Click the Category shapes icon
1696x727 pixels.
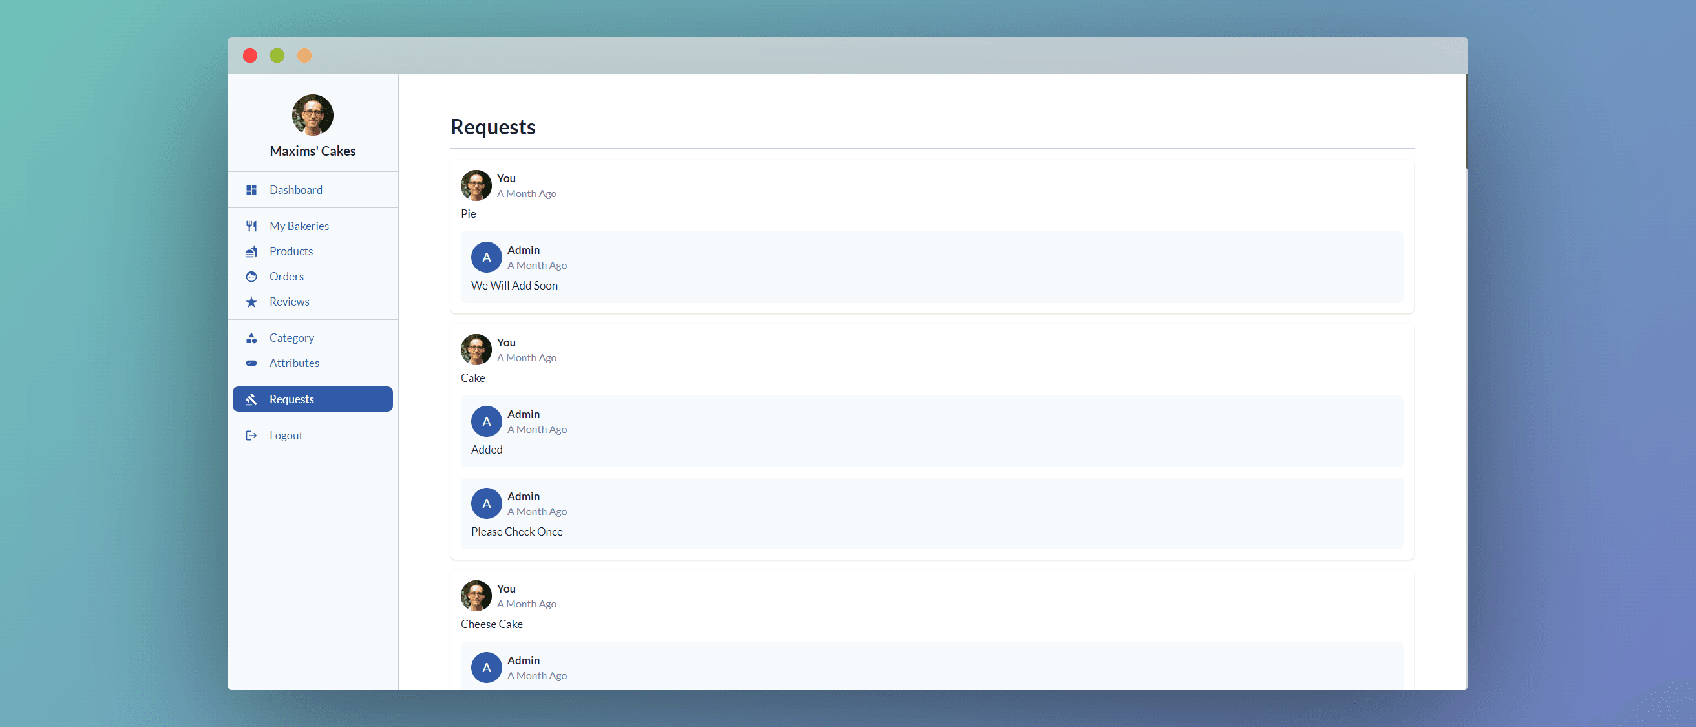coord(251,339)
